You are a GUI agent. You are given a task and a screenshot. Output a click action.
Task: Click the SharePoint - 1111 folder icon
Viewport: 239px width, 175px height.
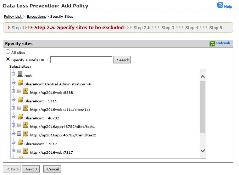(20, 100)
